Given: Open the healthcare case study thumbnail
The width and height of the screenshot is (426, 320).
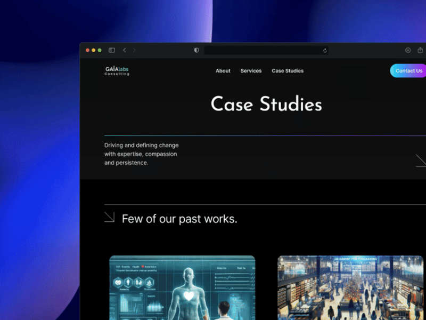Looking at the screenshot, I should click(x=182, y=287).
